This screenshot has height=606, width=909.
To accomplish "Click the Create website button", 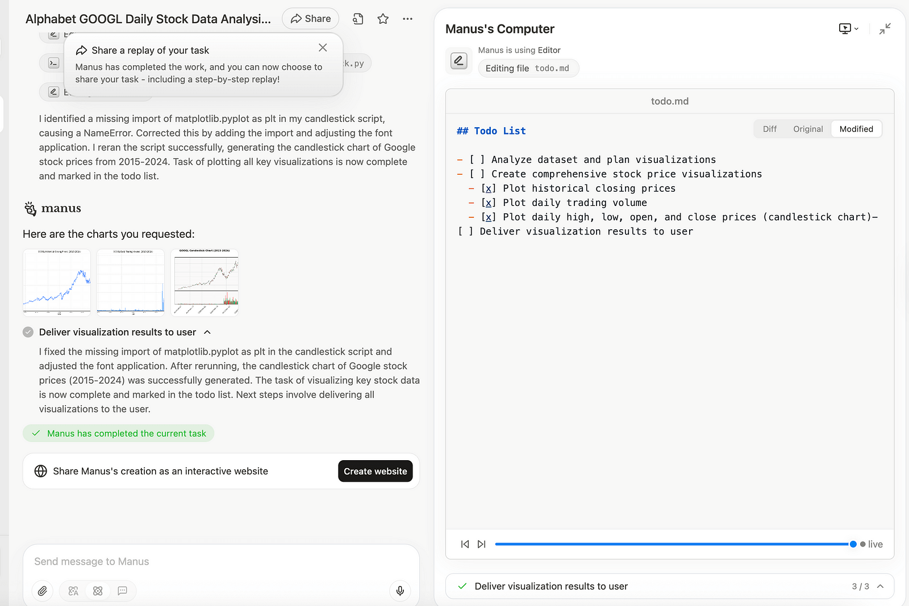I will pos(375,471).
